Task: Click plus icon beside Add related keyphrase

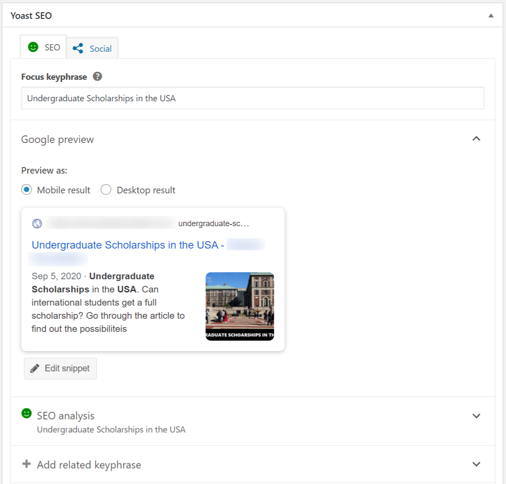Action: (26, 464)
